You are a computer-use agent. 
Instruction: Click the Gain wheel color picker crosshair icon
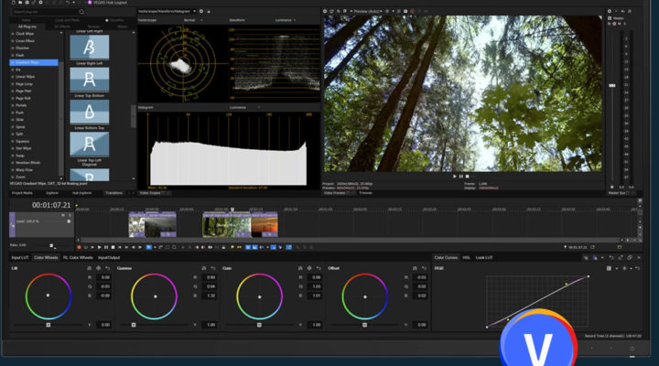(309, 268)
